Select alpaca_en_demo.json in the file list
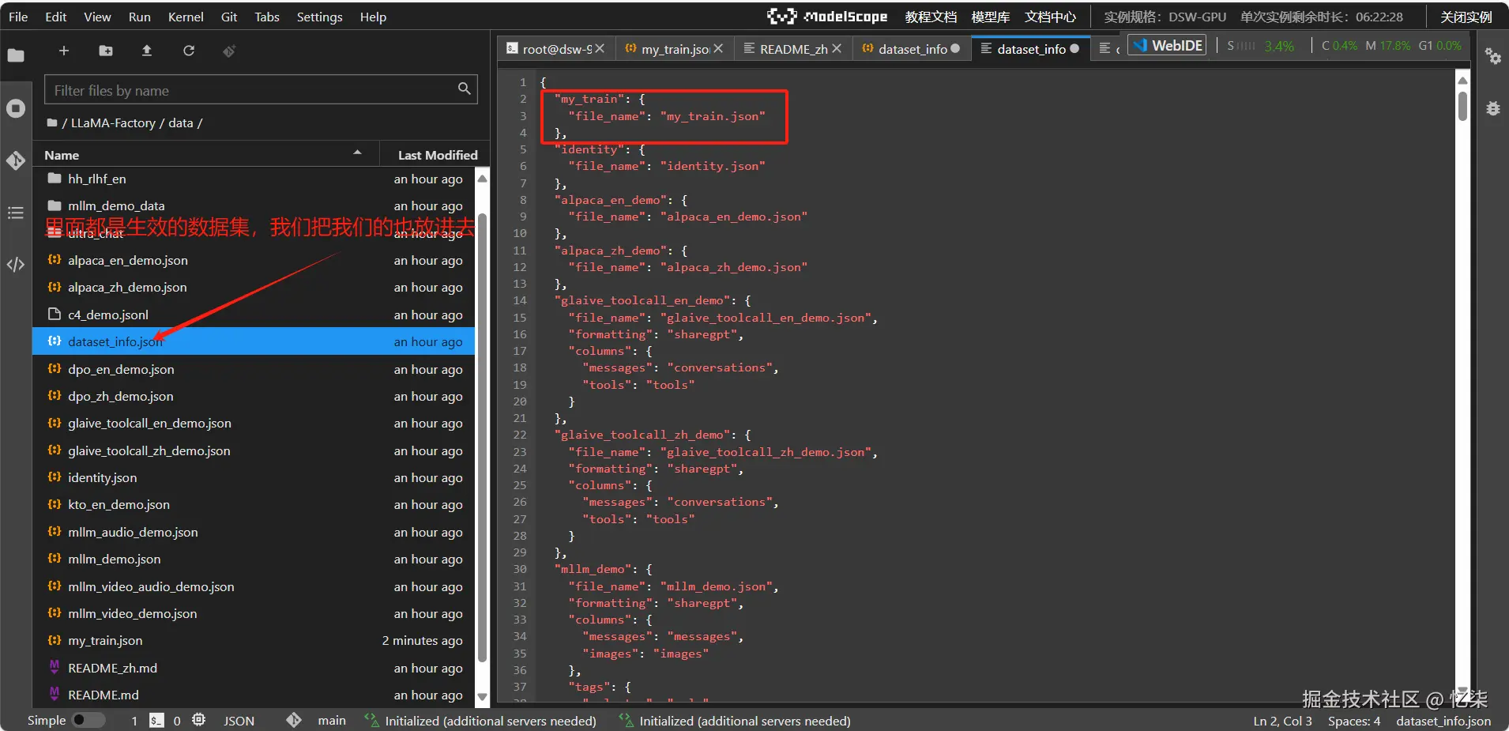 pyautogui.click(x=253, y=260)
